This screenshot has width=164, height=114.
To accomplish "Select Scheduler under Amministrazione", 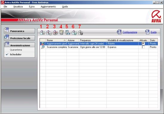I will 16,54.
